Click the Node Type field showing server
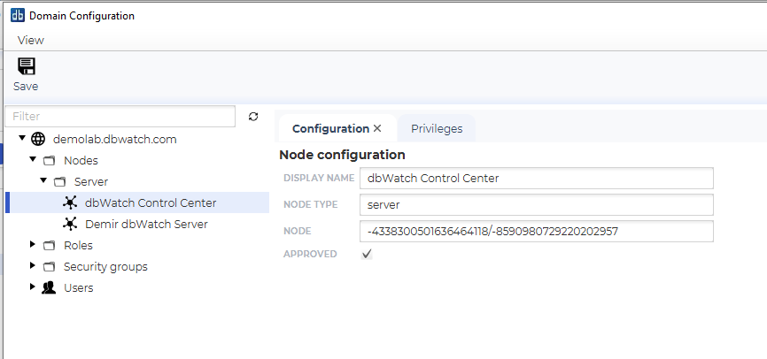 coord(536,204)
